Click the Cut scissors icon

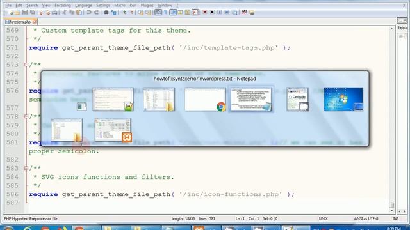click(64, 12)
